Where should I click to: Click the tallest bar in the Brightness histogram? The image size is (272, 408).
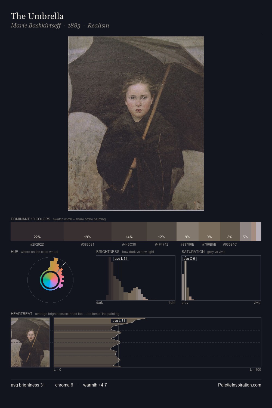[110, 279]
